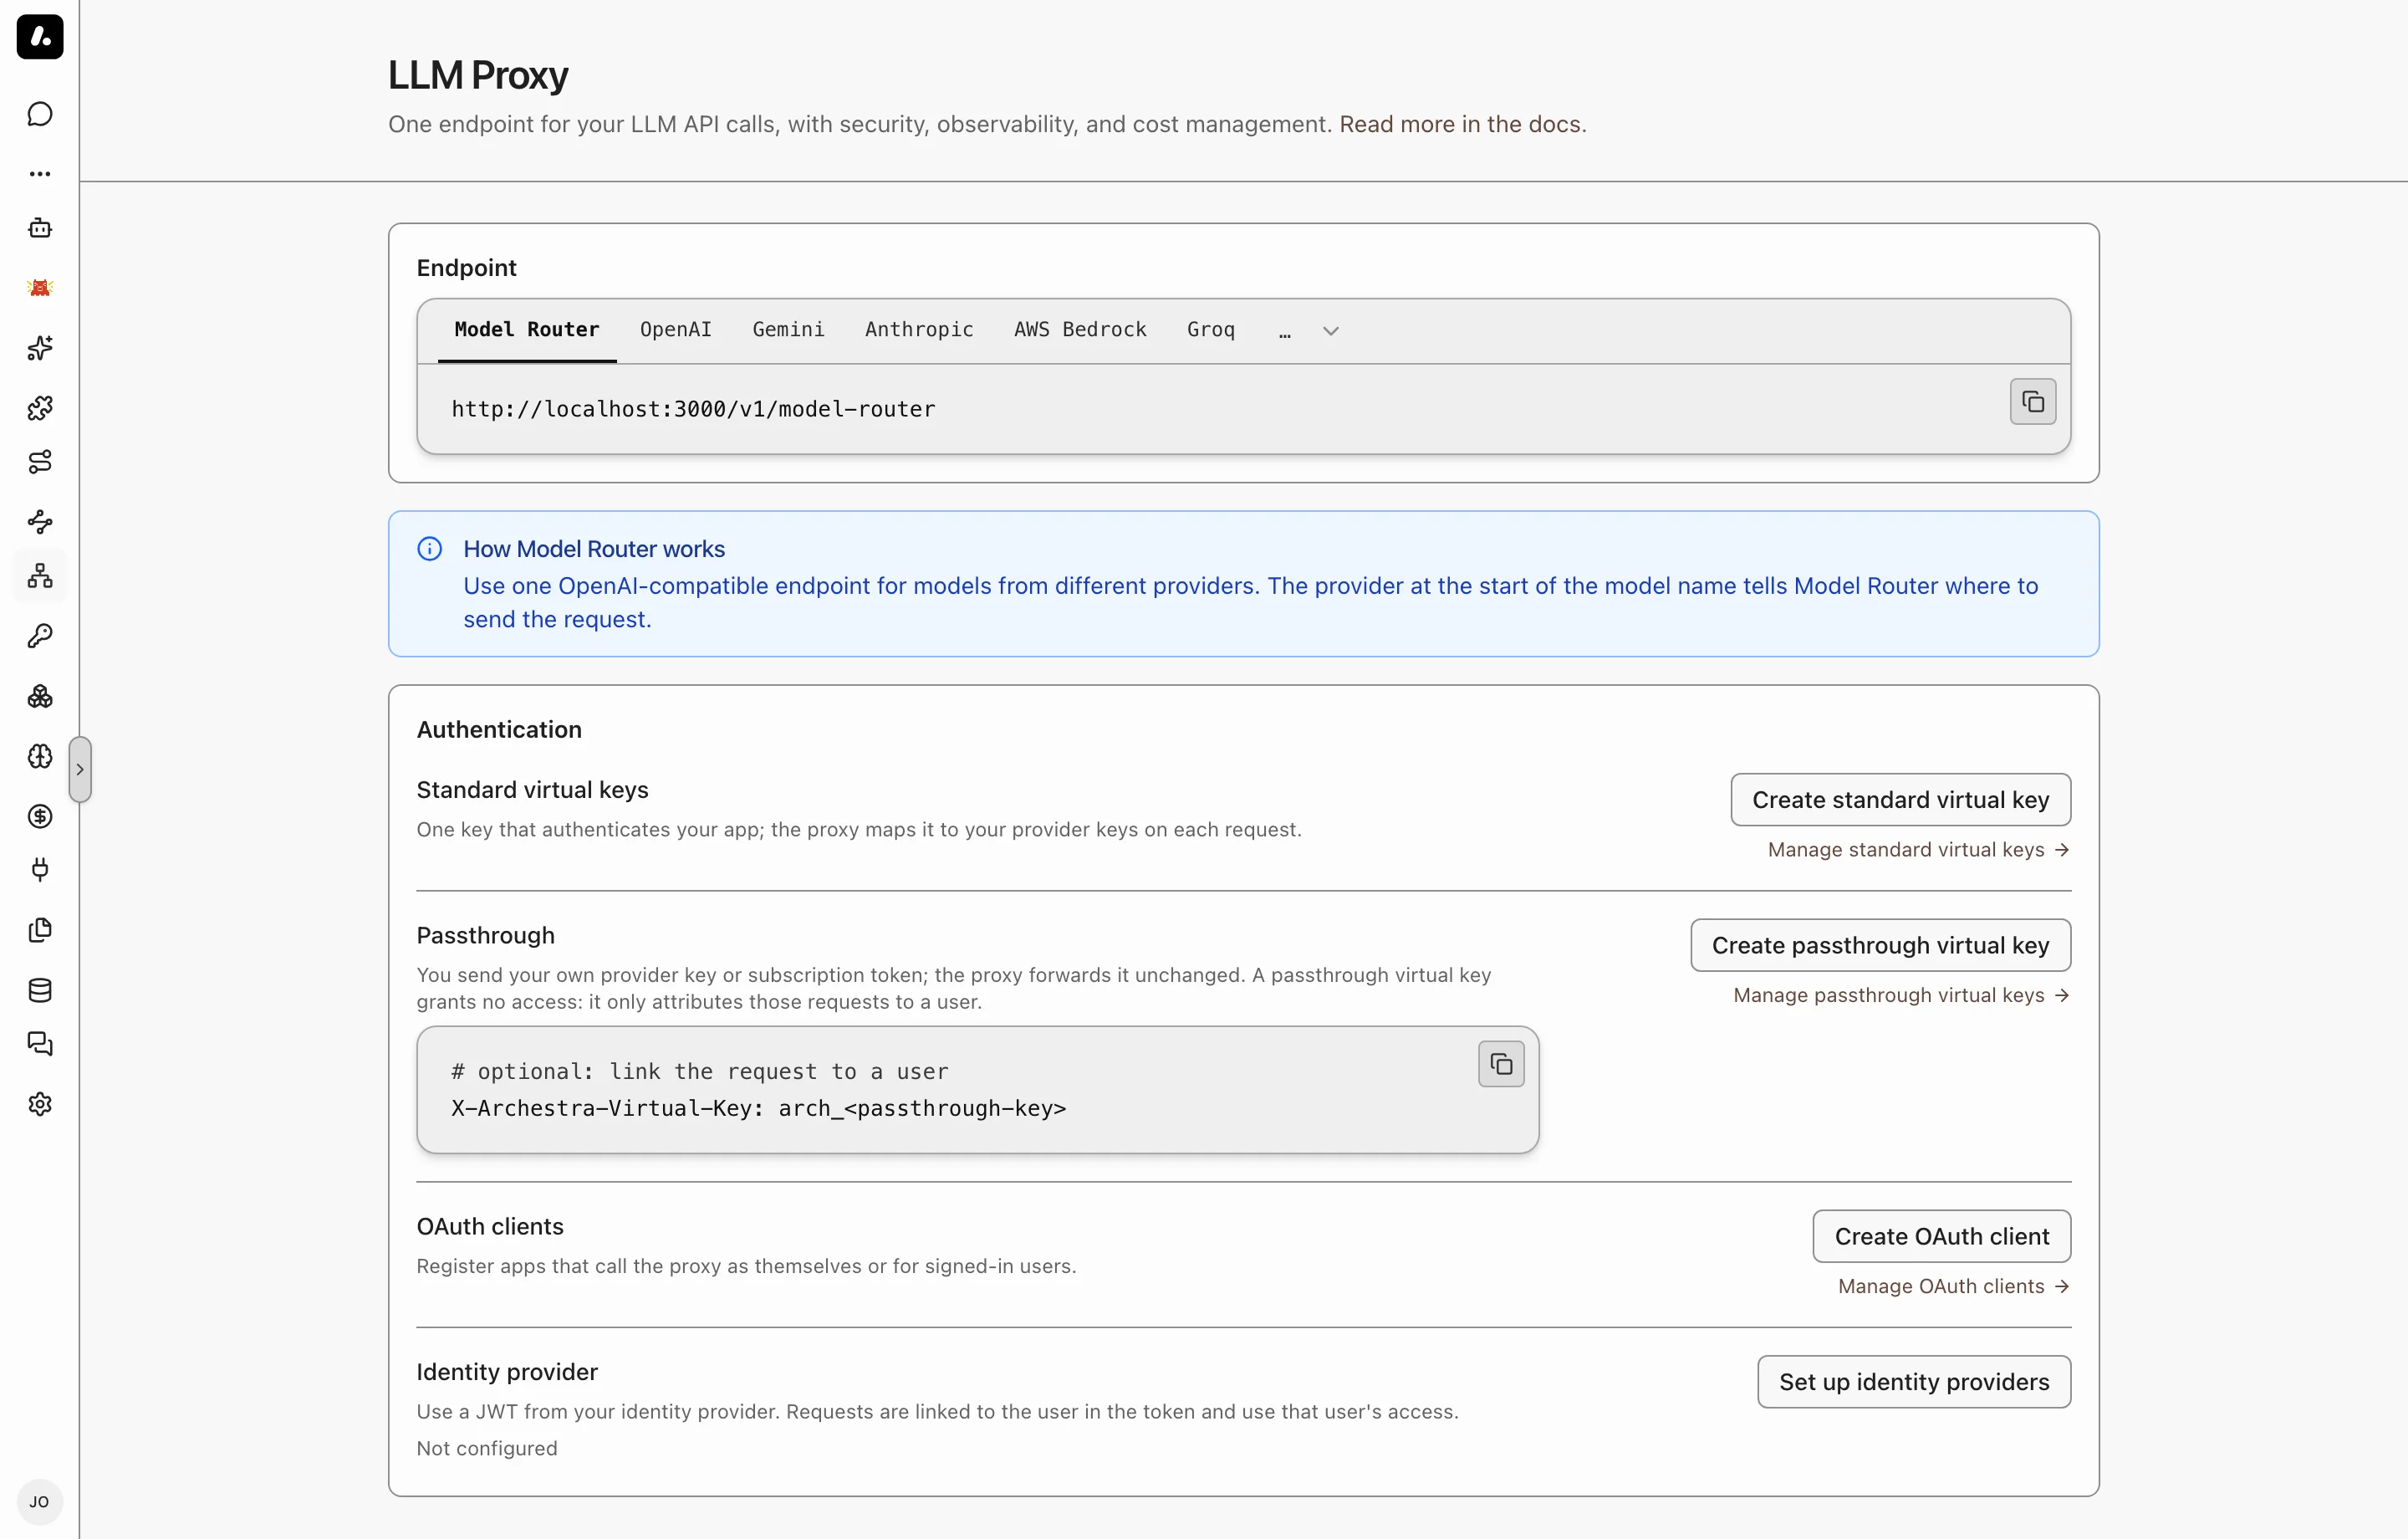Open the settings gear icon in sidebar
Screen dimensions: 2408x1539
point(40,1104)
